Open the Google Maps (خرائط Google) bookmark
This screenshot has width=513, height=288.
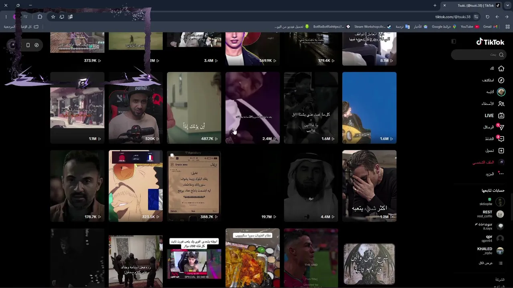coord(444,27)
